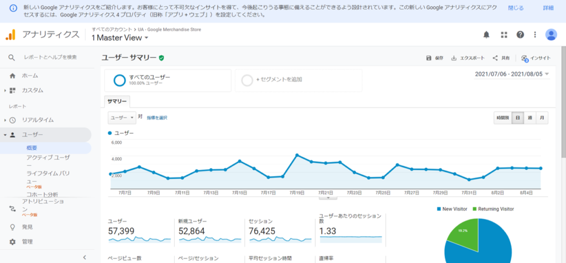Open the Google apps grid icon
This screenshot has height=263, width=566.
click(x=504, y=35)
